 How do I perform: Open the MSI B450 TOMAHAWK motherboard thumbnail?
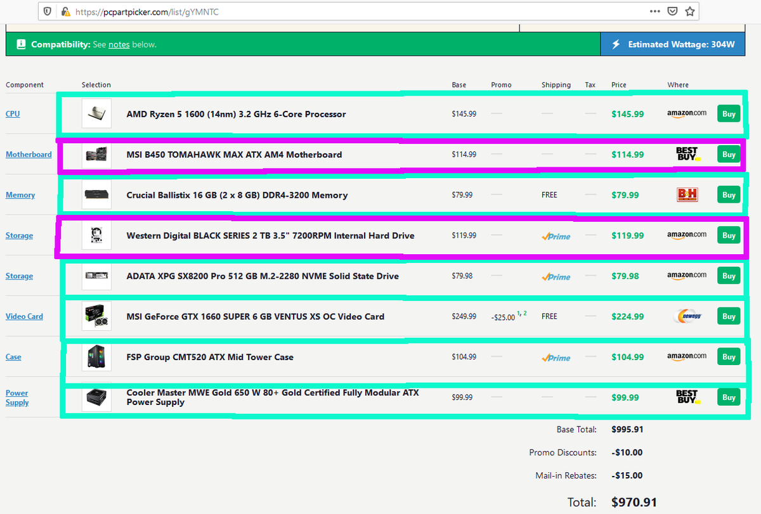96,154
